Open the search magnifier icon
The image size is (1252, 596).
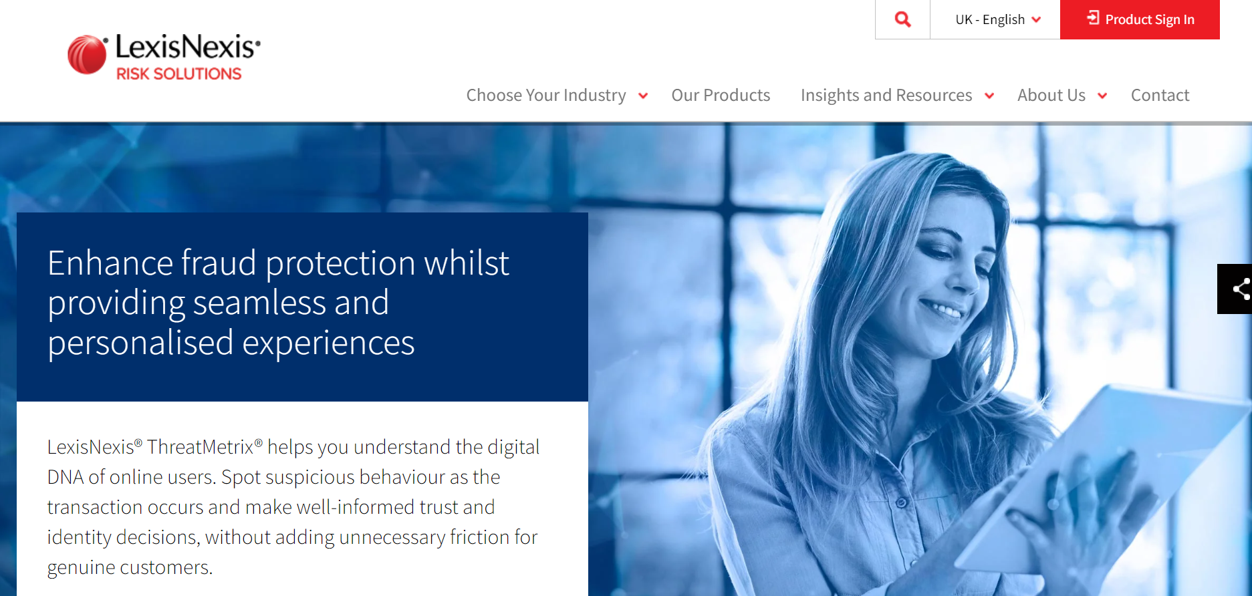[902, 19]
